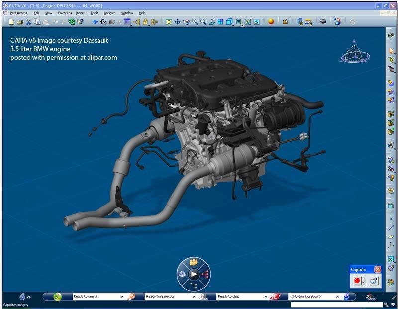Click the orange material sphere icon
Image resolution: width=398 pixels, height=309 pixels.
pyautogui.click(x=271, y=22)
